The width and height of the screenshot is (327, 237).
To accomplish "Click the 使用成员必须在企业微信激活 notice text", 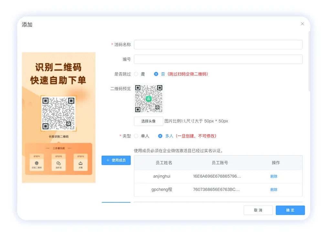I will click(x=179, y=151).
